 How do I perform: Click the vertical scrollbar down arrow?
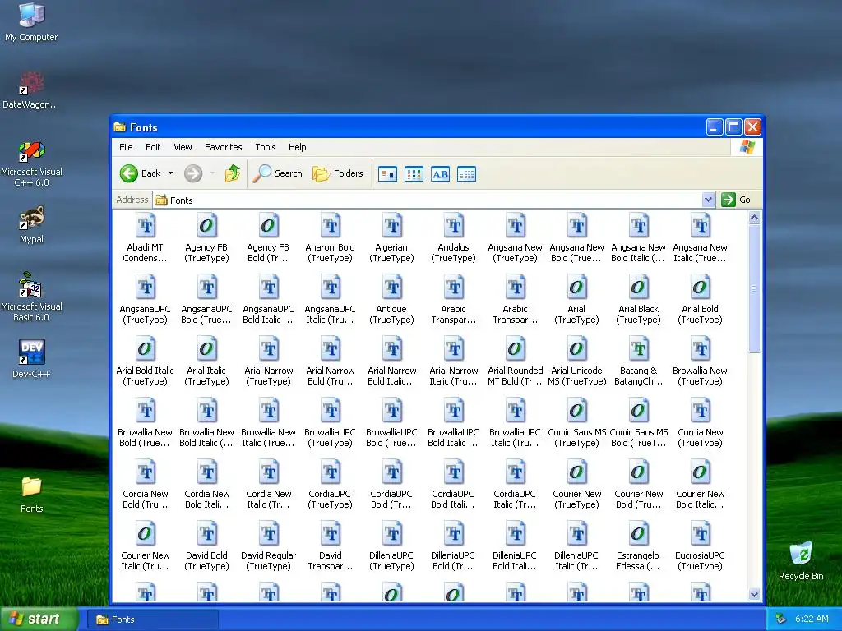pos(755,594)
